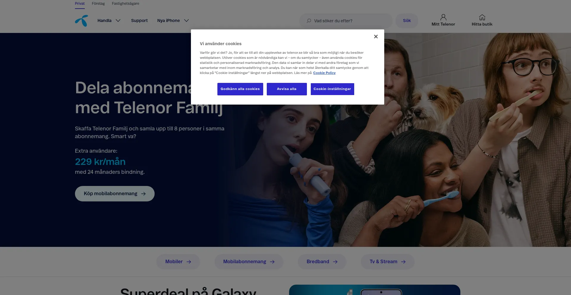
Task: Reject cookies with Avvisa alla
Action: coord(287,89)
